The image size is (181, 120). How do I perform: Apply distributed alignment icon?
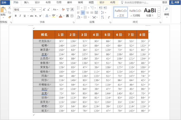(x=96, y=12)
